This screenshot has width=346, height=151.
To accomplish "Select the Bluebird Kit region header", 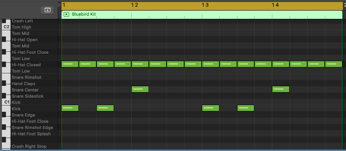I will pos(202,15).
